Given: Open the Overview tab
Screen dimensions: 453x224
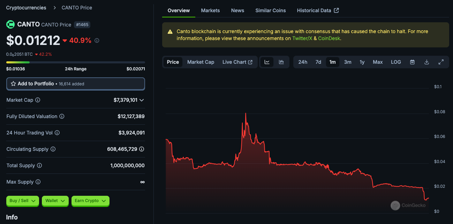Looking at the screenshot, I should click(x=179, y=10).
